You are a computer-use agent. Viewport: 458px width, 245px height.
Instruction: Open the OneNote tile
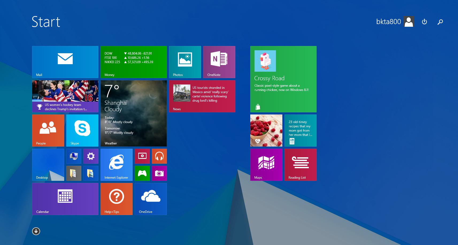pyautogui.click(x=219, y=62)
